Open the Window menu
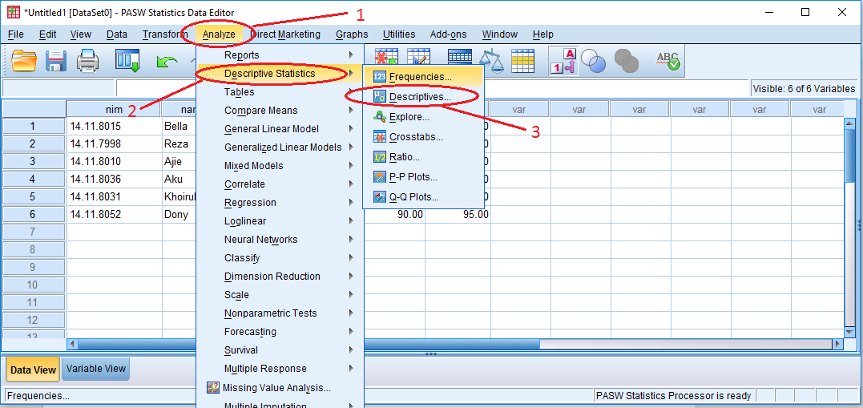The image size is (863, 408). 500,34
